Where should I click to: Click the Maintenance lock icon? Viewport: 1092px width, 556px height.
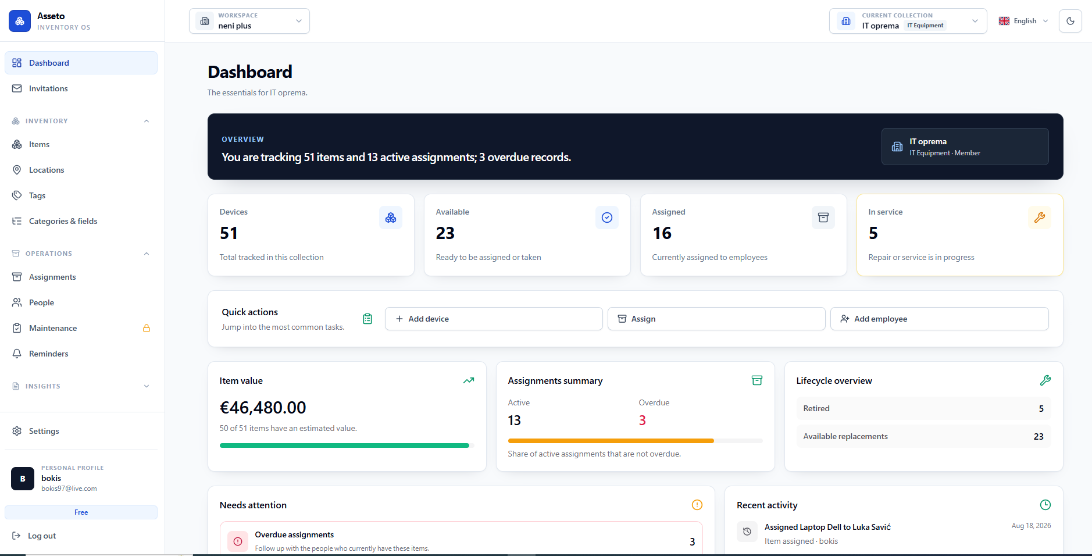[x=147, y=328]
